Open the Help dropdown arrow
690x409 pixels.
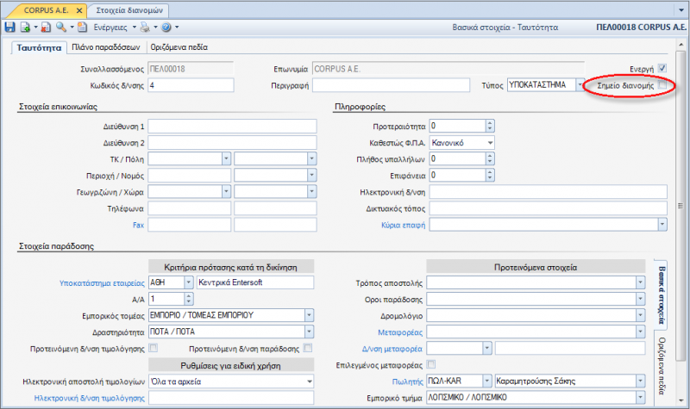177,28
